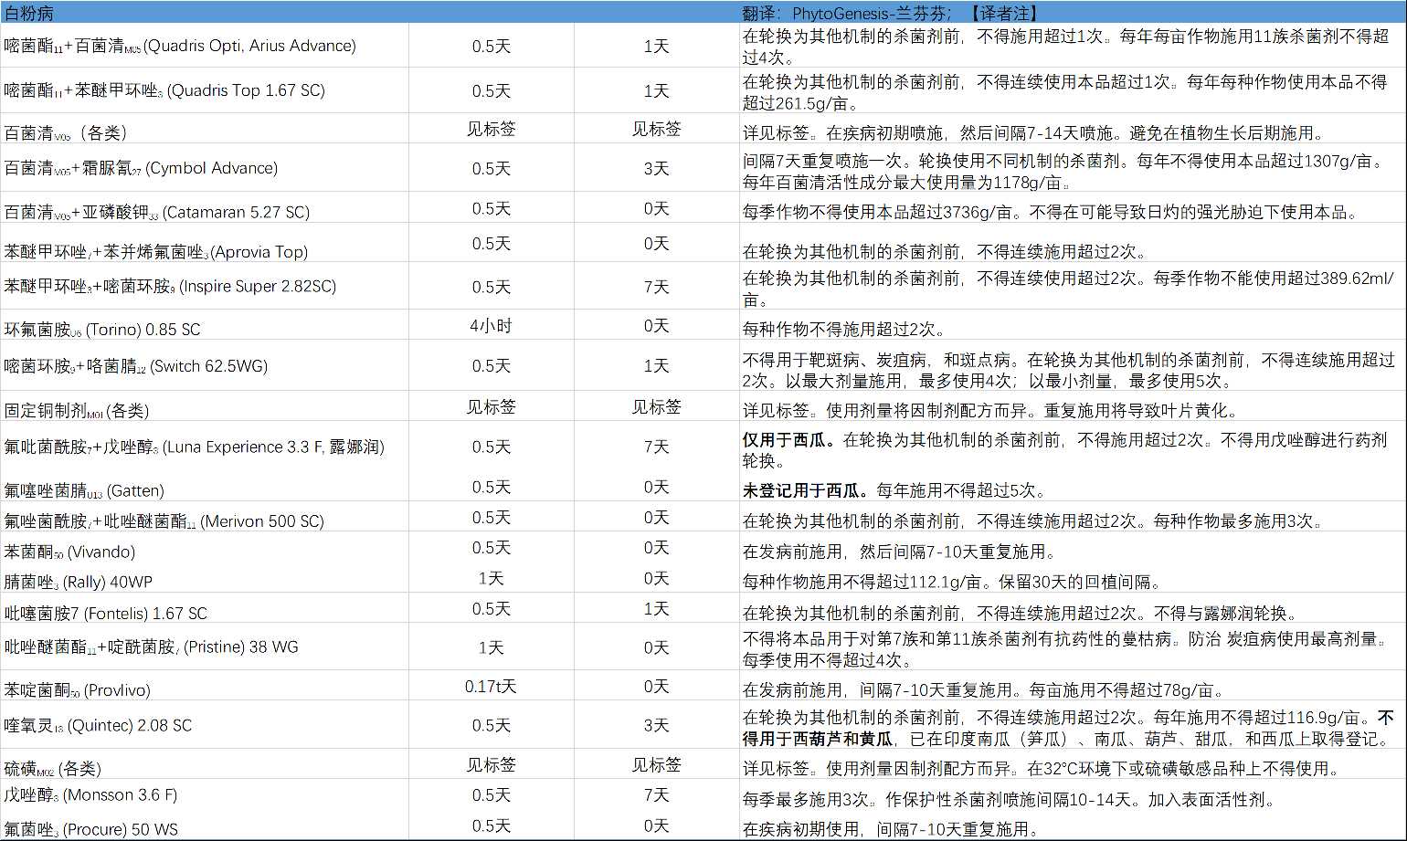Select the 白粉病 header cell
1407x841 pixels.
pyautogui.click(x=205, y=12)
